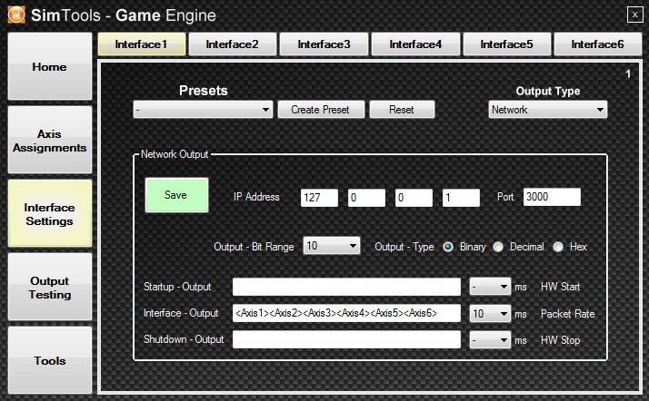
Task: Open Output Testing section
Action: pos(50,287)
